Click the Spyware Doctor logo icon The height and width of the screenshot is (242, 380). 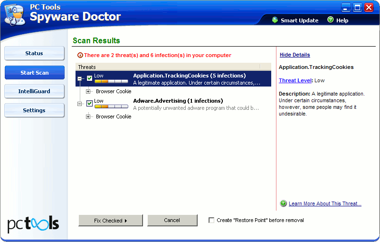tap(15, 15)
